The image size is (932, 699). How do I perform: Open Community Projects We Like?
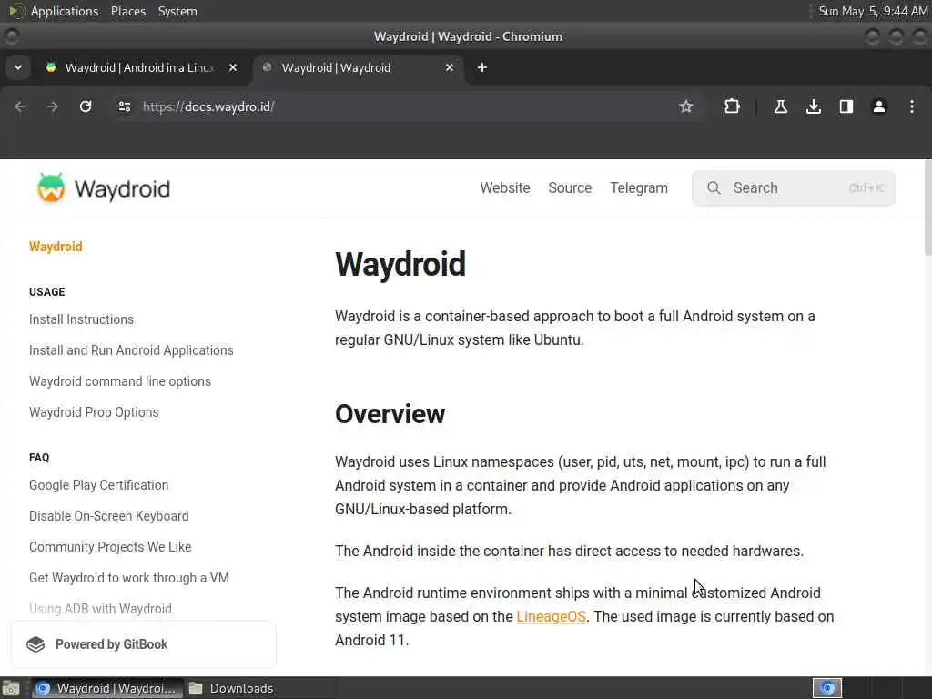110,547
